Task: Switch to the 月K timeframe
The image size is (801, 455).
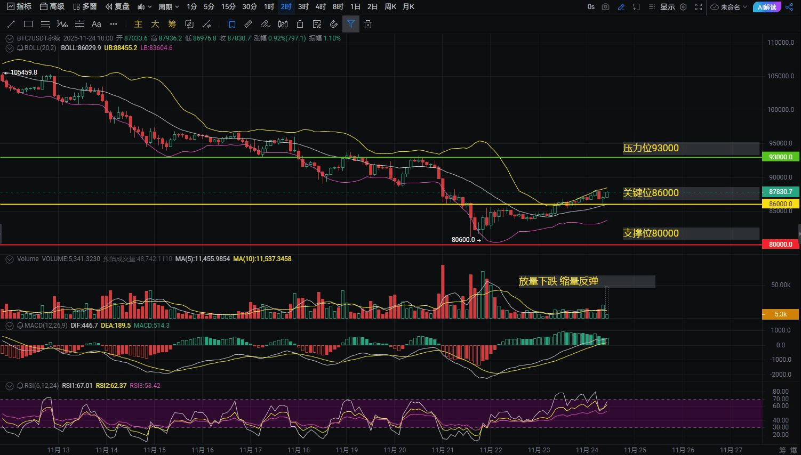Action: pyautogui.click(x=408, y=7)
